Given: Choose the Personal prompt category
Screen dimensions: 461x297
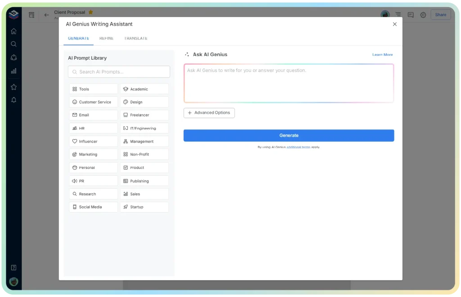Looking at the screenshot, I should pos(94,168).
